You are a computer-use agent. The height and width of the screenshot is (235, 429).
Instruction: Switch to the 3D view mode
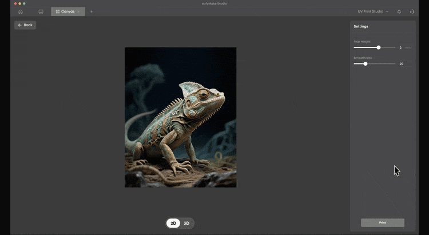pos(186,223)
